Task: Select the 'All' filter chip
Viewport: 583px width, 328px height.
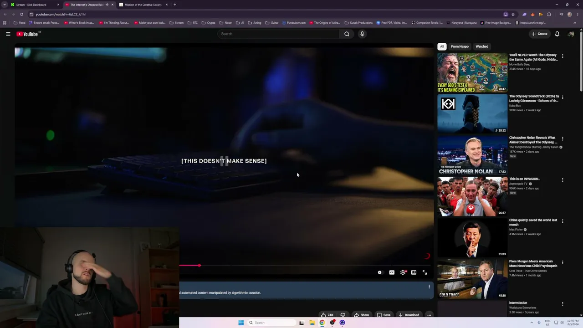Action: (442, 46)
